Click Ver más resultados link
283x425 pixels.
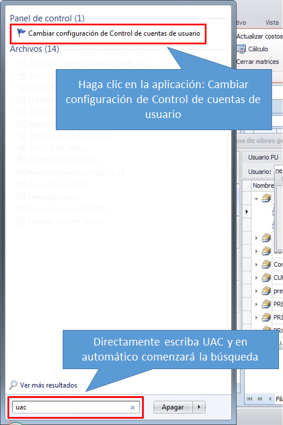[x=48, y=385]
